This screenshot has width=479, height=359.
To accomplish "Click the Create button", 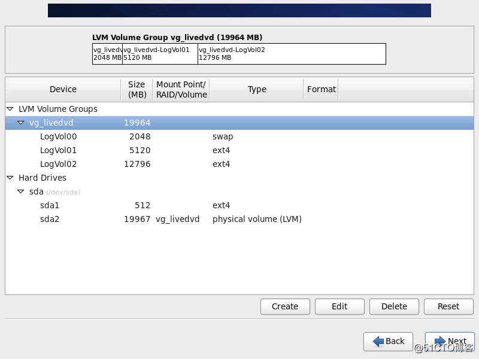I will [x=285, y=306].
